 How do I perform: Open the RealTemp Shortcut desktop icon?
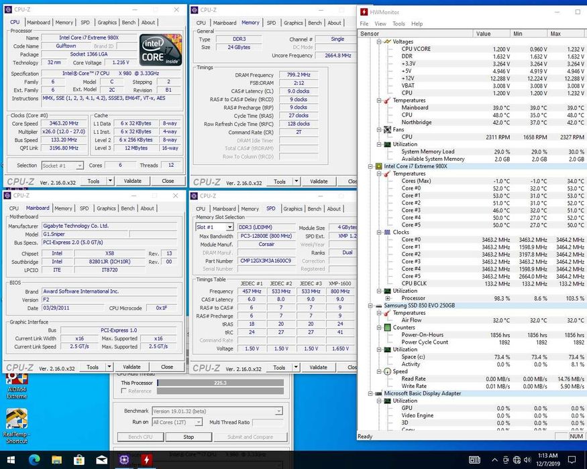point(17,425)
